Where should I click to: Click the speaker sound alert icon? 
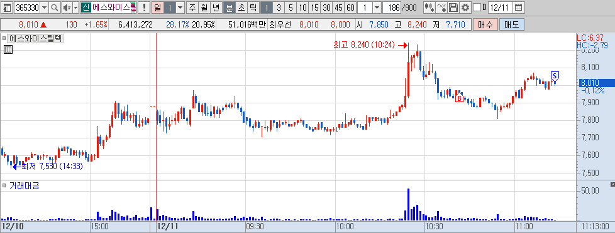(67, 8)
